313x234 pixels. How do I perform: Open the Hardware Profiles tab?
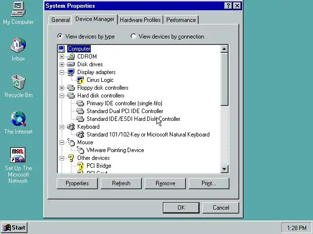140,20
